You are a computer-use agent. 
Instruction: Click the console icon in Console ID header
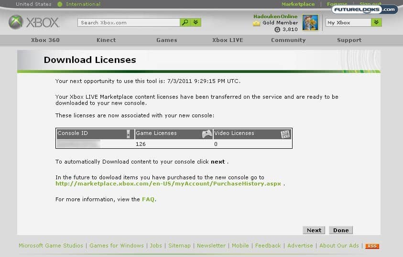(x=128, y=134)
